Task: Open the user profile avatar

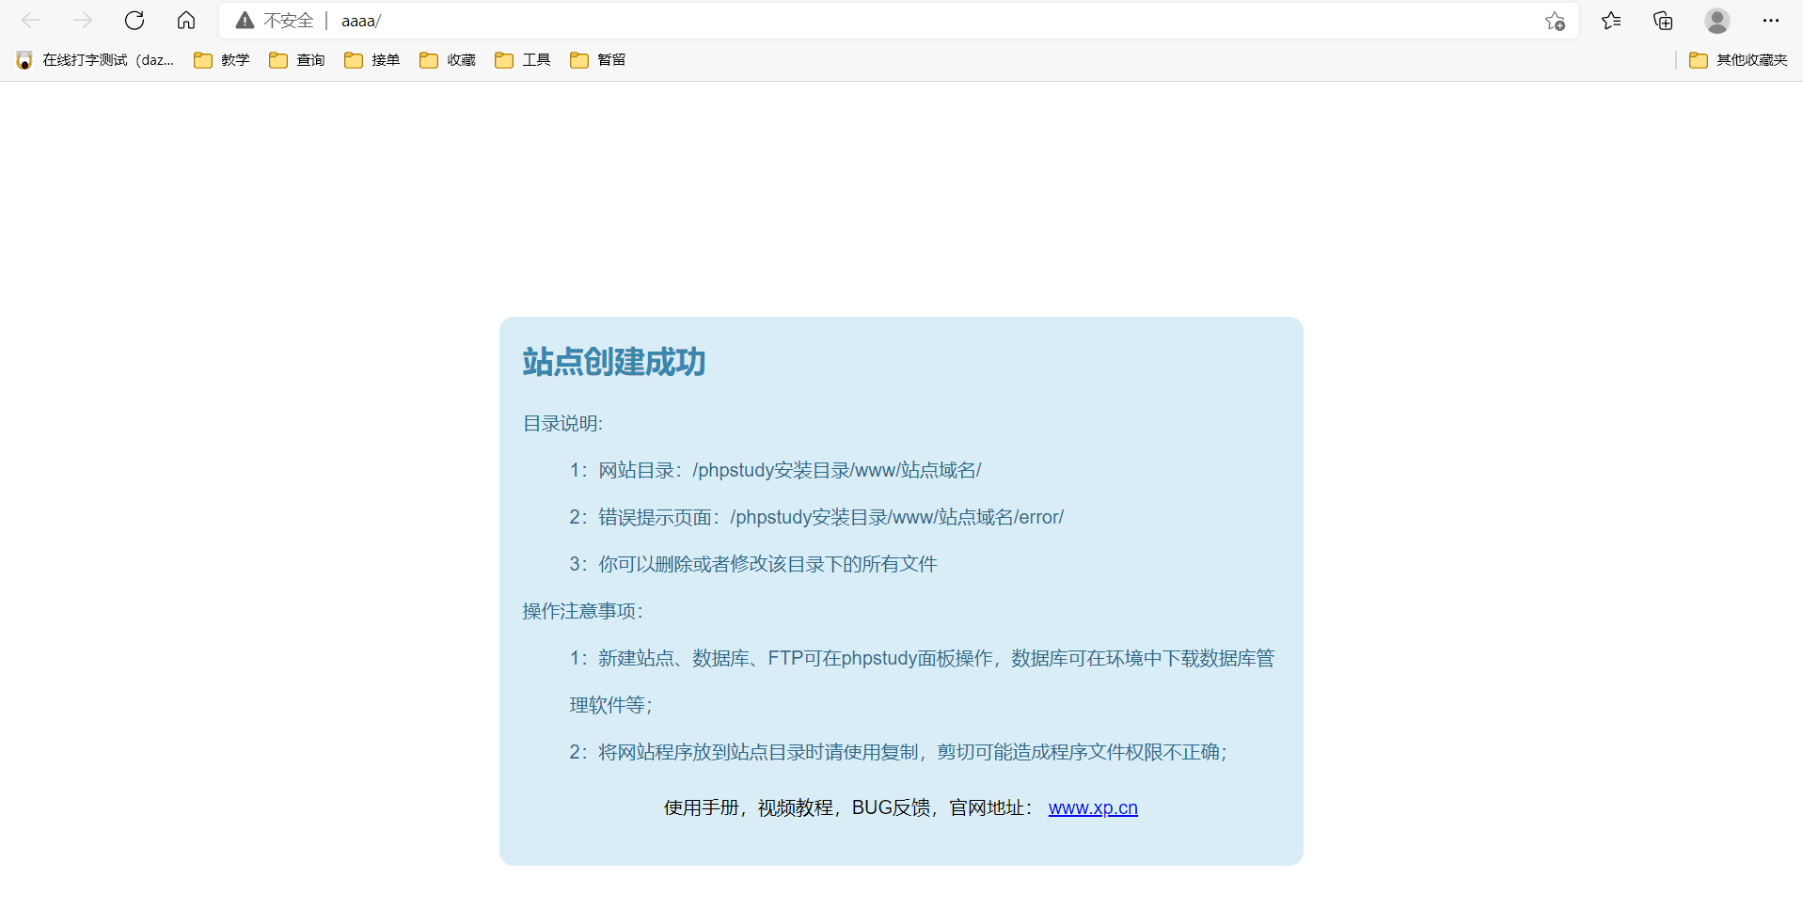Action: tap(1717, 21)
